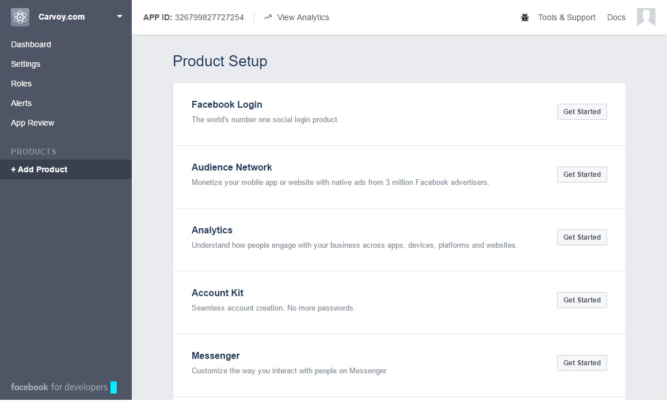Get Started with Facebook Login
667x401 pixels.
click(x=582, y=112)
